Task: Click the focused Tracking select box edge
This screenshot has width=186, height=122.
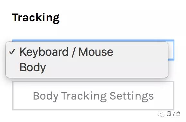Action: (171, 50)
